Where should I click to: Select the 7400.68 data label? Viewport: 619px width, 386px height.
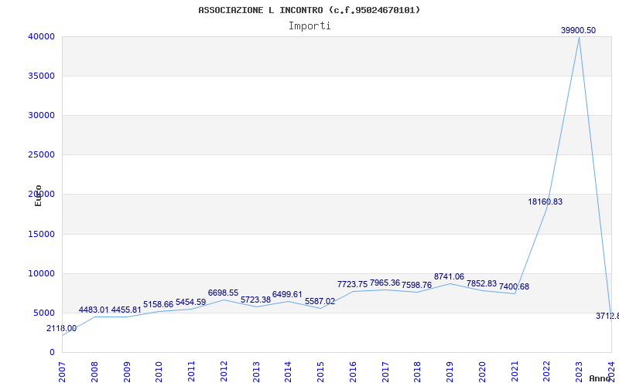[x=514, y=286]
